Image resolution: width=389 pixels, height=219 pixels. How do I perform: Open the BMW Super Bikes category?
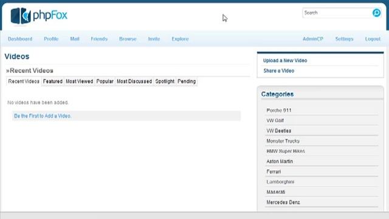tap(286, 151)
